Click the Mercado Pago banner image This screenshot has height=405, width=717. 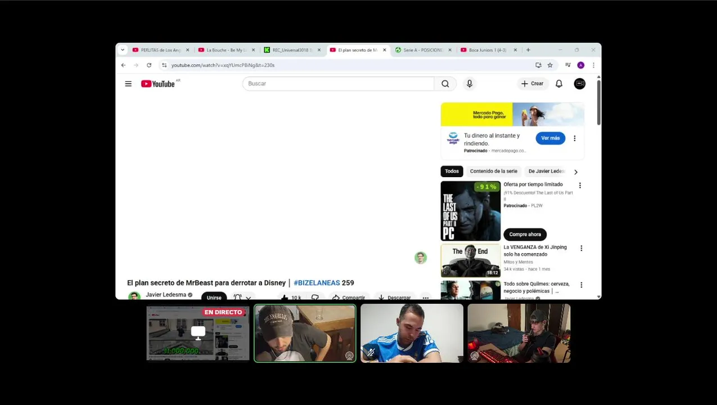tap(512, 114)
